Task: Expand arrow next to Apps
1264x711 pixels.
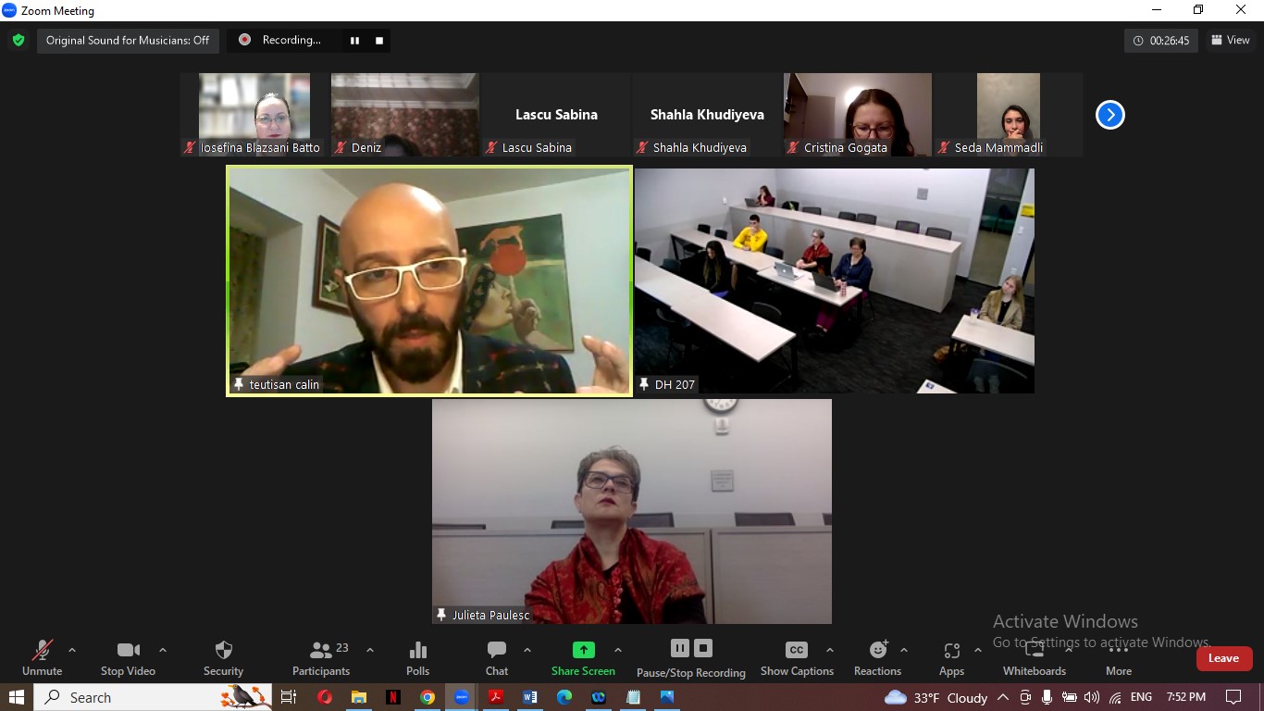Action: pos(978,650)
